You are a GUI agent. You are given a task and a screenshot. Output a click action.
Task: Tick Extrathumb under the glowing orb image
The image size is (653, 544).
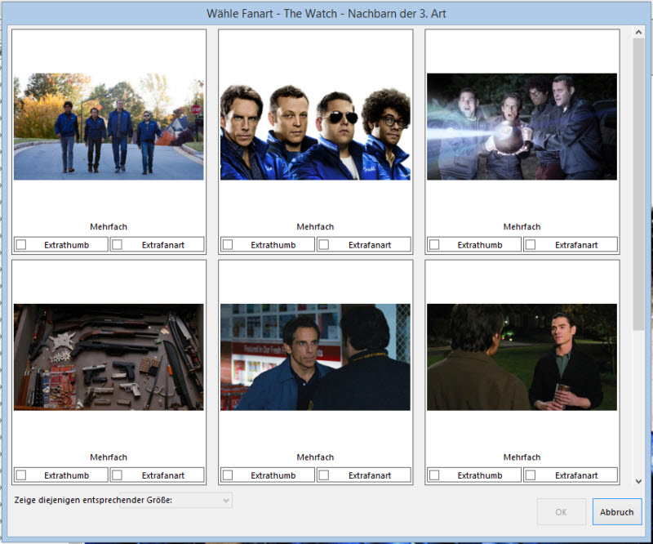[434, 244]
